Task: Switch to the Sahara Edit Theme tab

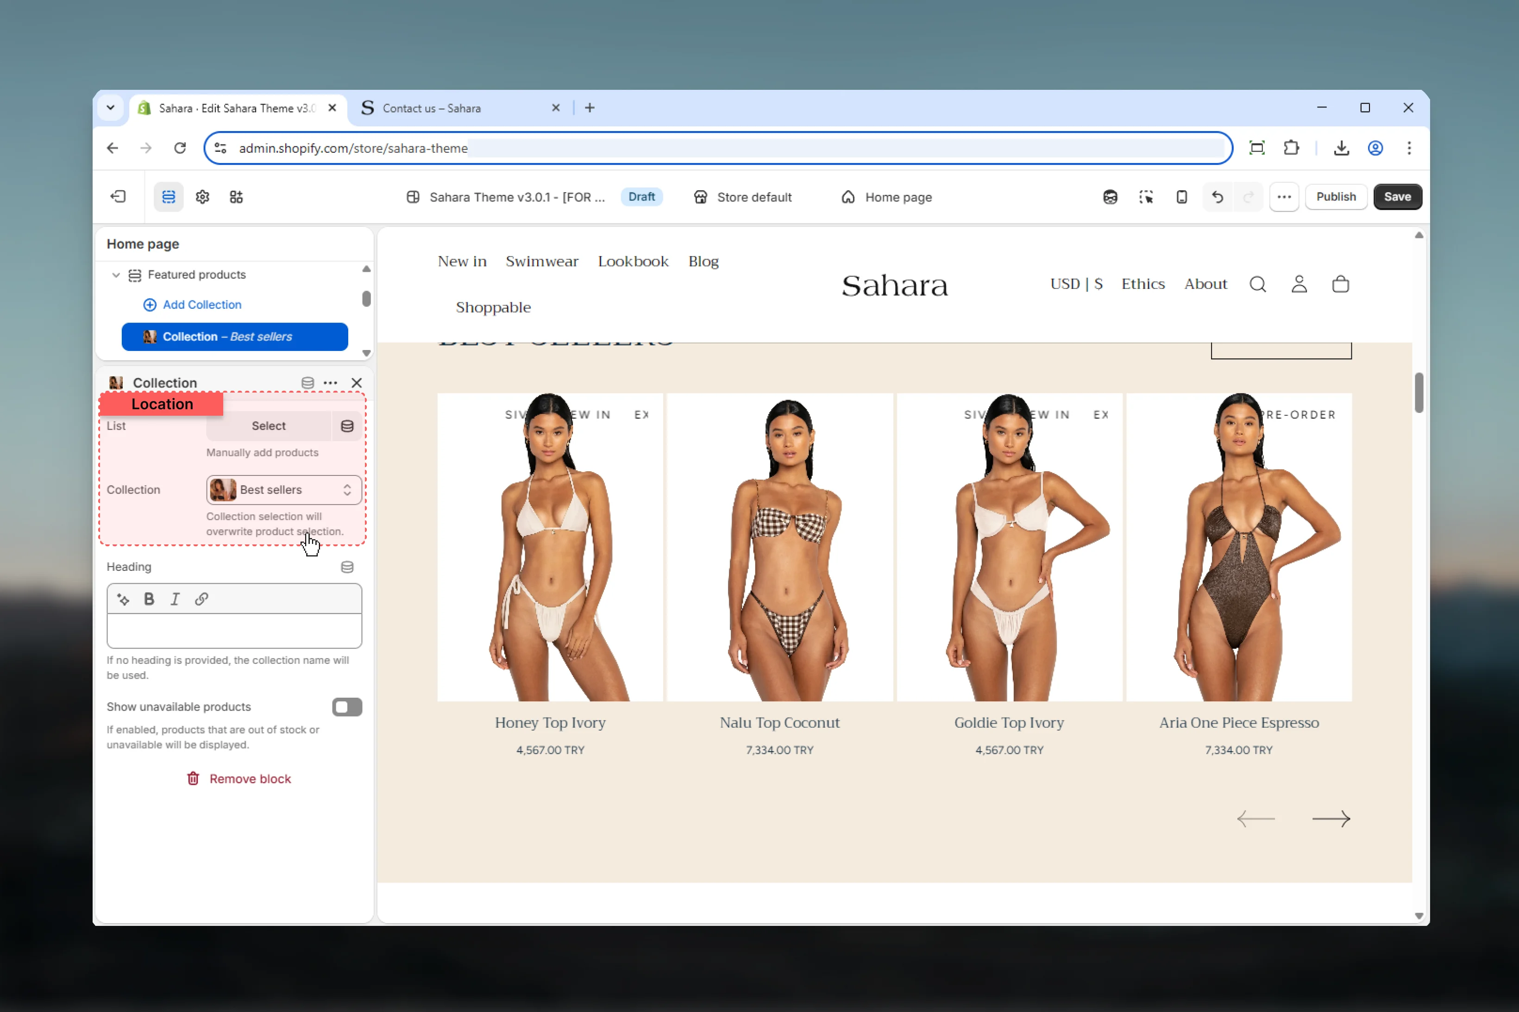Action: (238, 108)
